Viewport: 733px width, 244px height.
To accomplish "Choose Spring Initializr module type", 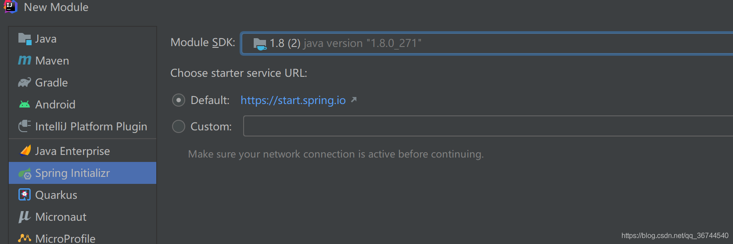I will (83, 173).
